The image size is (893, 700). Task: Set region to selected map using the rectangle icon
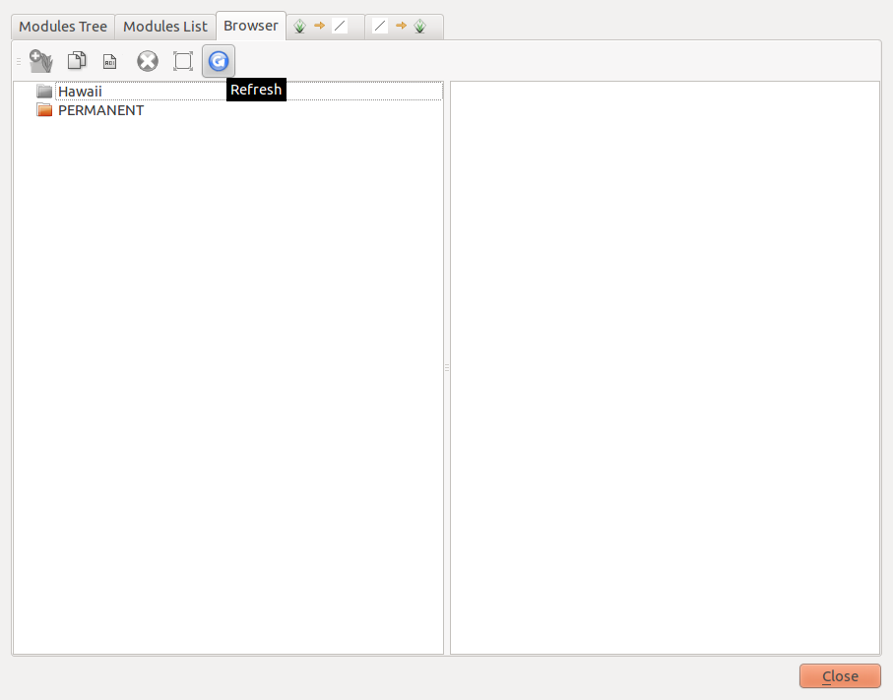coord(182,61)
